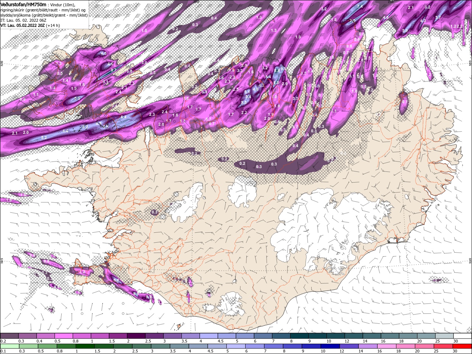Click the '5.7' precipitation value on the map
This screenshot has height=354, width=472.
[x=438, y=17]
